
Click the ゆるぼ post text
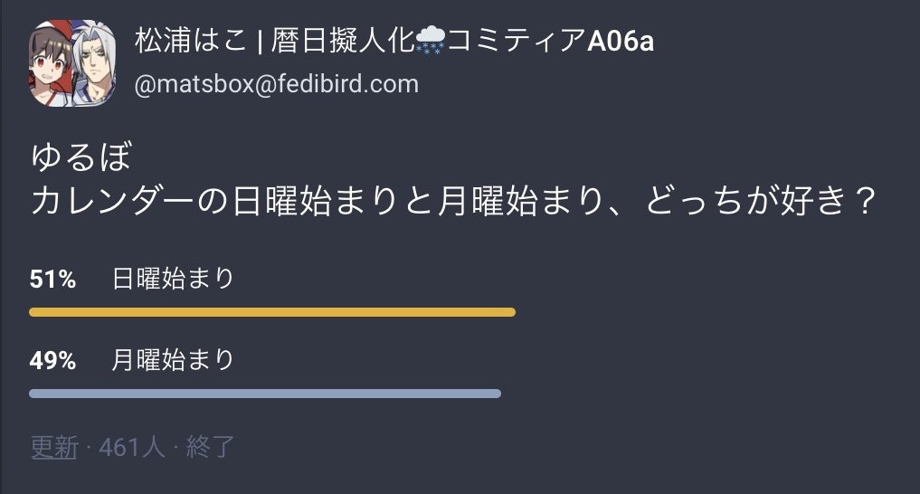tap(81, 157)
